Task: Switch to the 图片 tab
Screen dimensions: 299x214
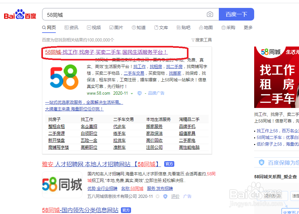Action: [x=116, y=28]
